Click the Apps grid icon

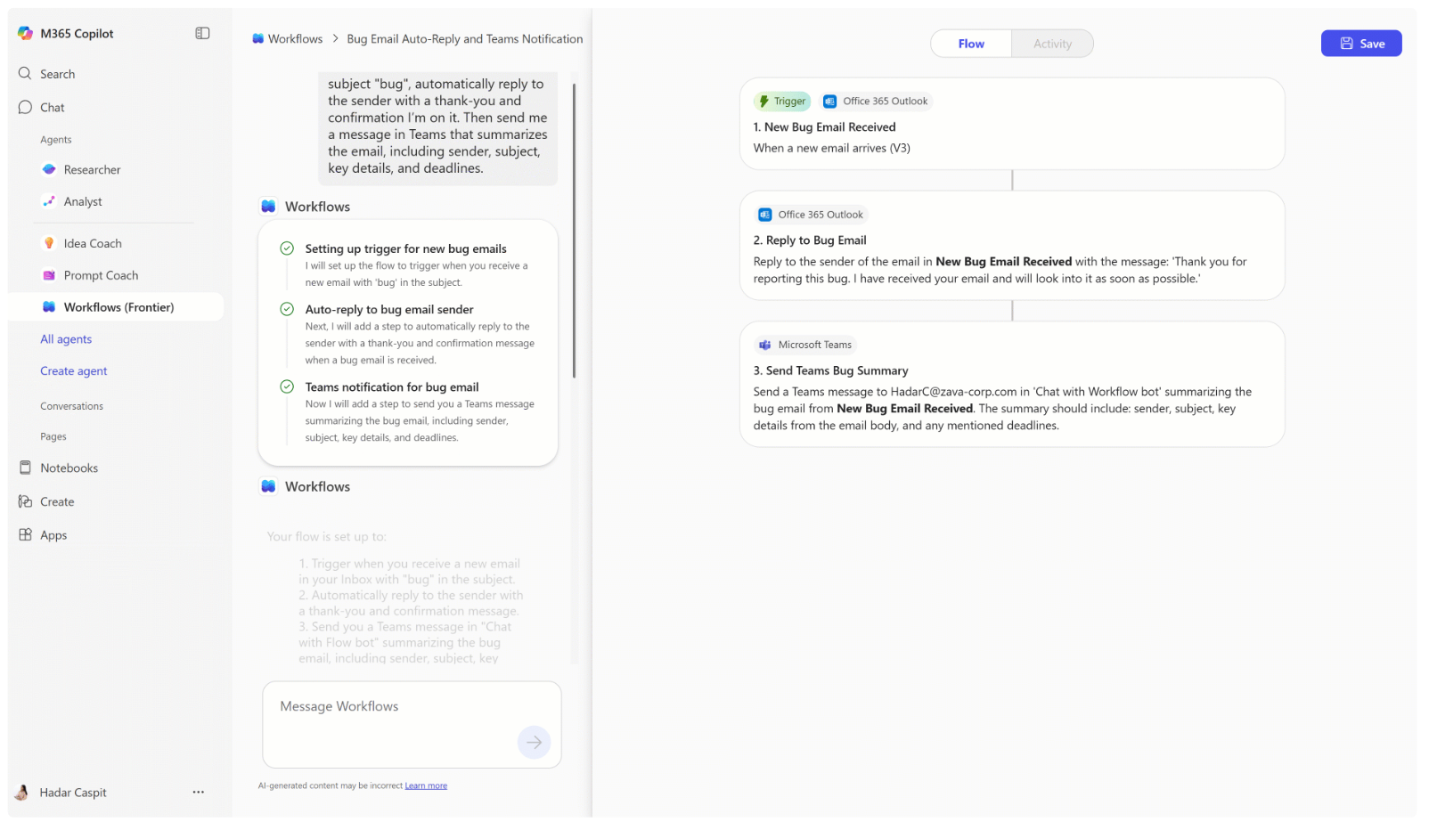pos(25,535)
